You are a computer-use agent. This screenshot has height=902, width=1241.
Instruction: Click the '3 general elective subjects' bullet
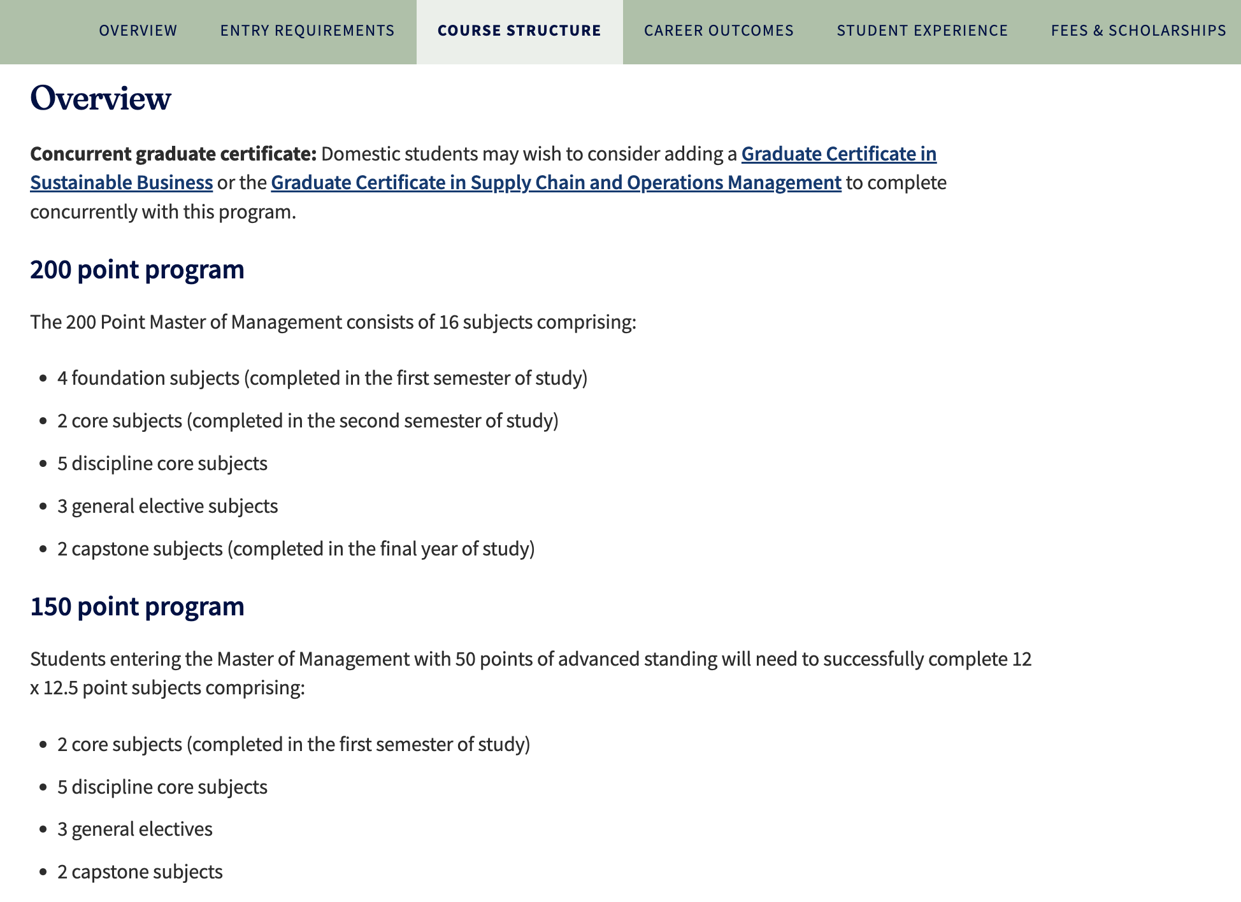pyautogui.click(x=168, y=506)
